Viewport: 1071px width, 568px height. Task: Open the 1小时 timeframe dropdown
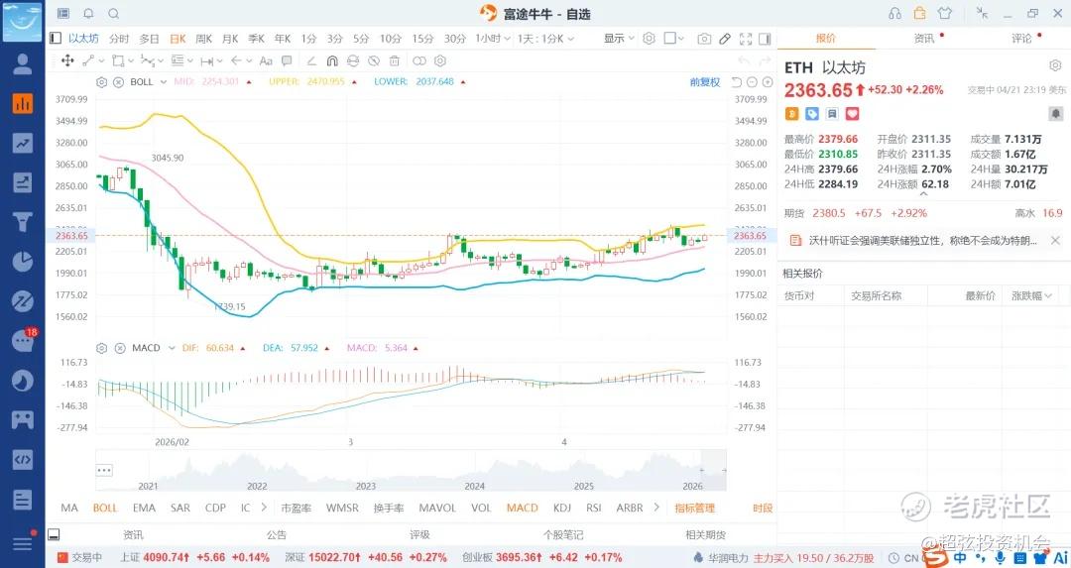coord(489,39)
